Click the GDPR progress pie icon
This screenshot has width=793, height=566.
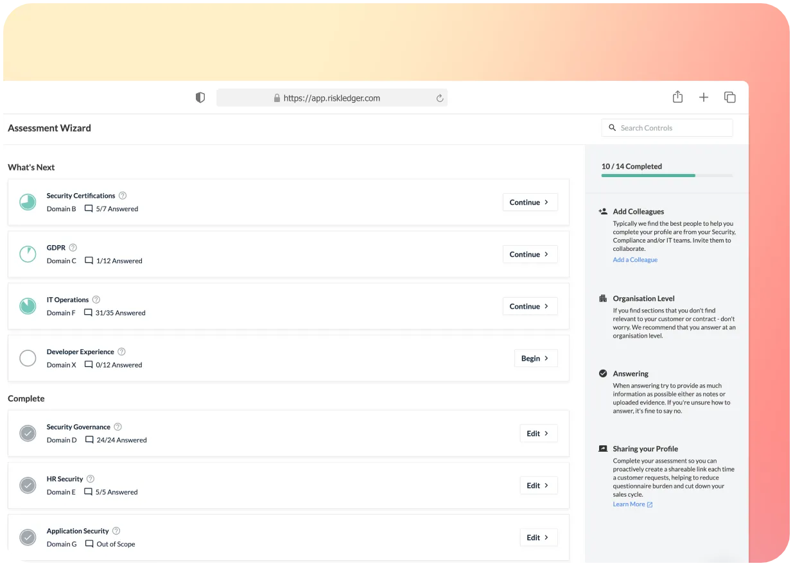click(x=28, y=254)
